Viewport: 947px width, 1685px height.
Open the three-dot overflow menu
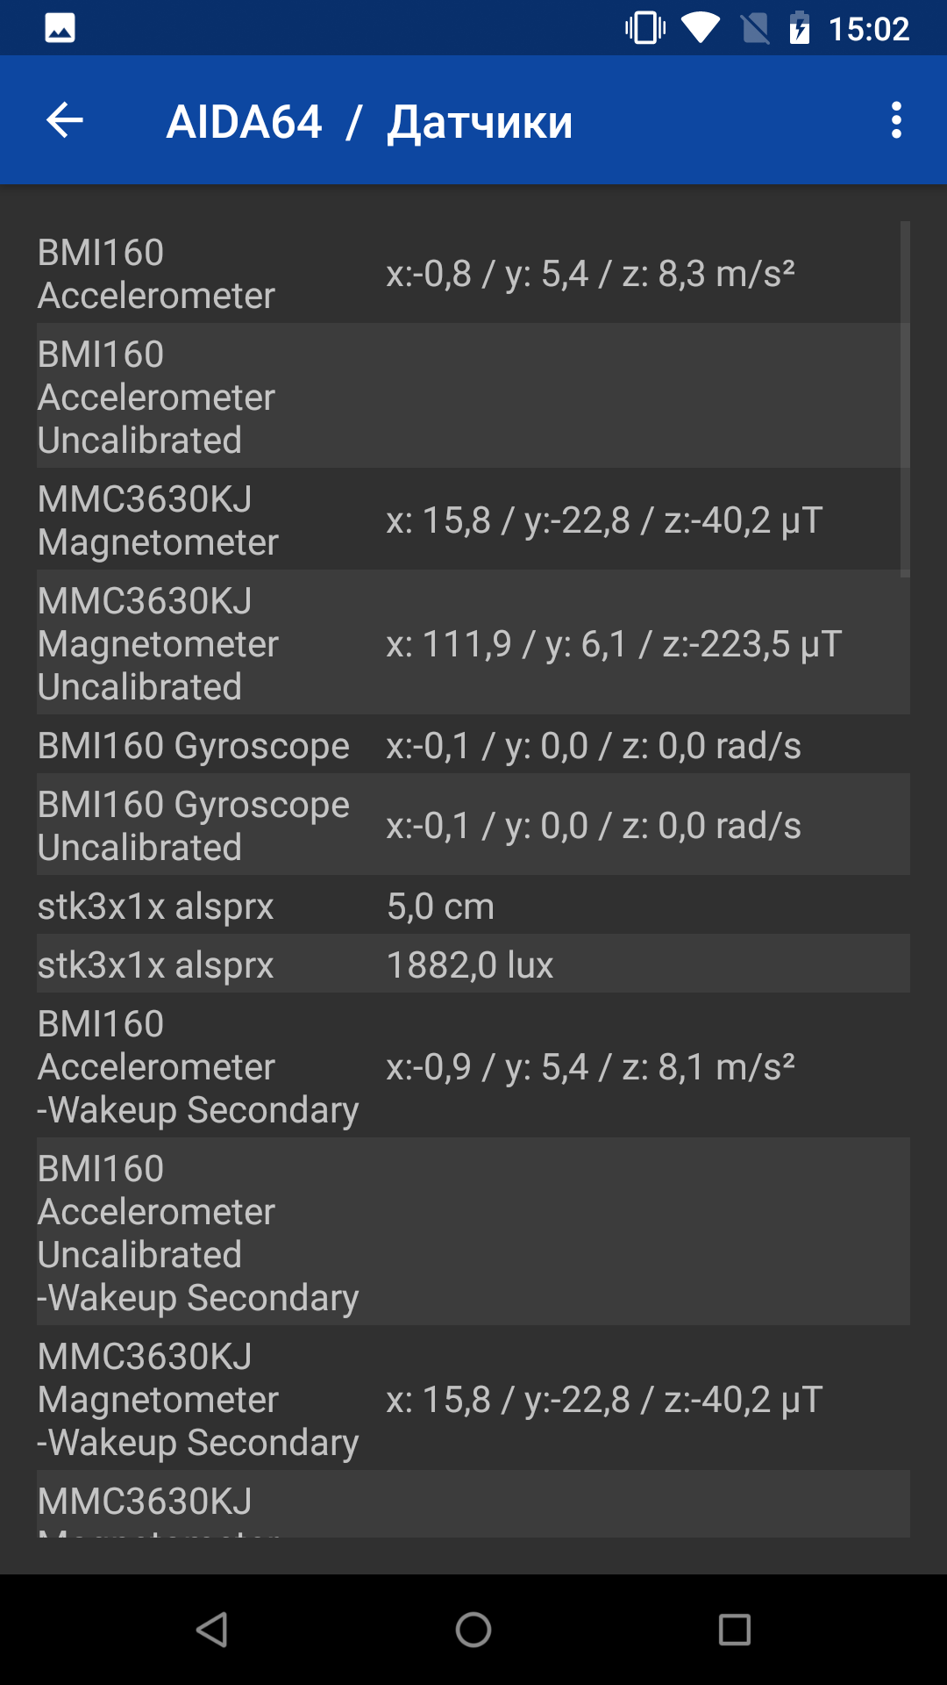(x=896, y=120)
